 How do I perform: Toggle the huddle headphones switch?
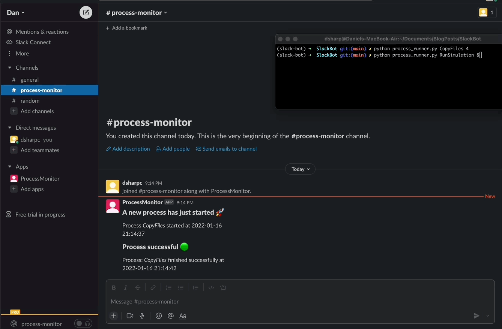point(83,324)
